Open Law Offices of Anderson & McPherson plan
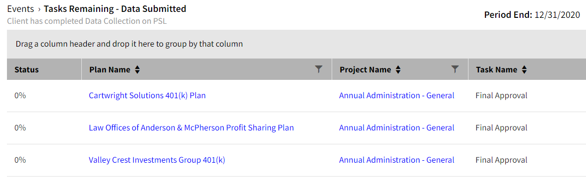 (x=191, y=128)
